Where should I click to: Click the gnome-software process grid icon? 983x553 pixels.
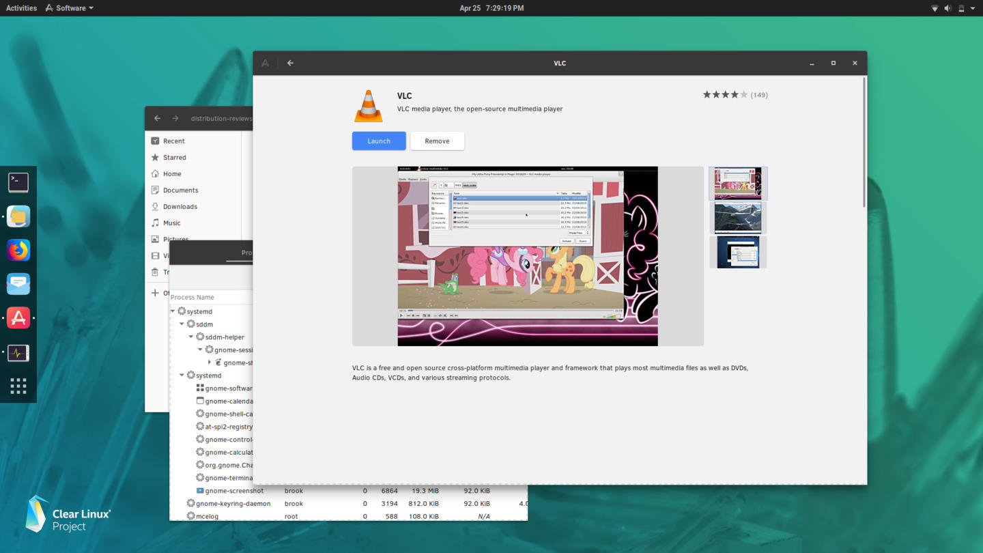pos(200,388)
